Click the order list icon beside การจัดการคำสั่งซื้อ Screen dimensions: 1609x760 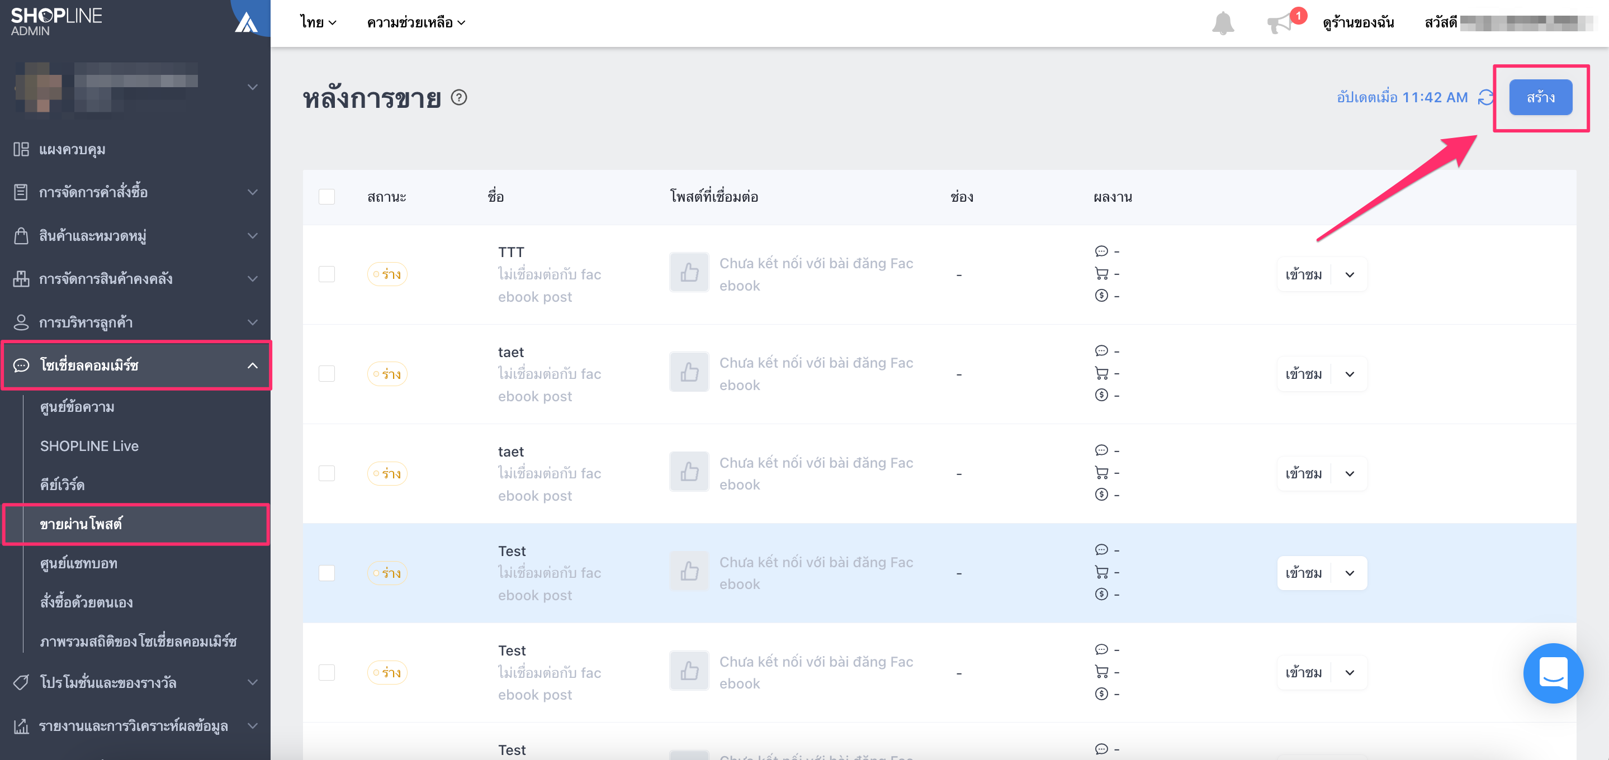21,192
